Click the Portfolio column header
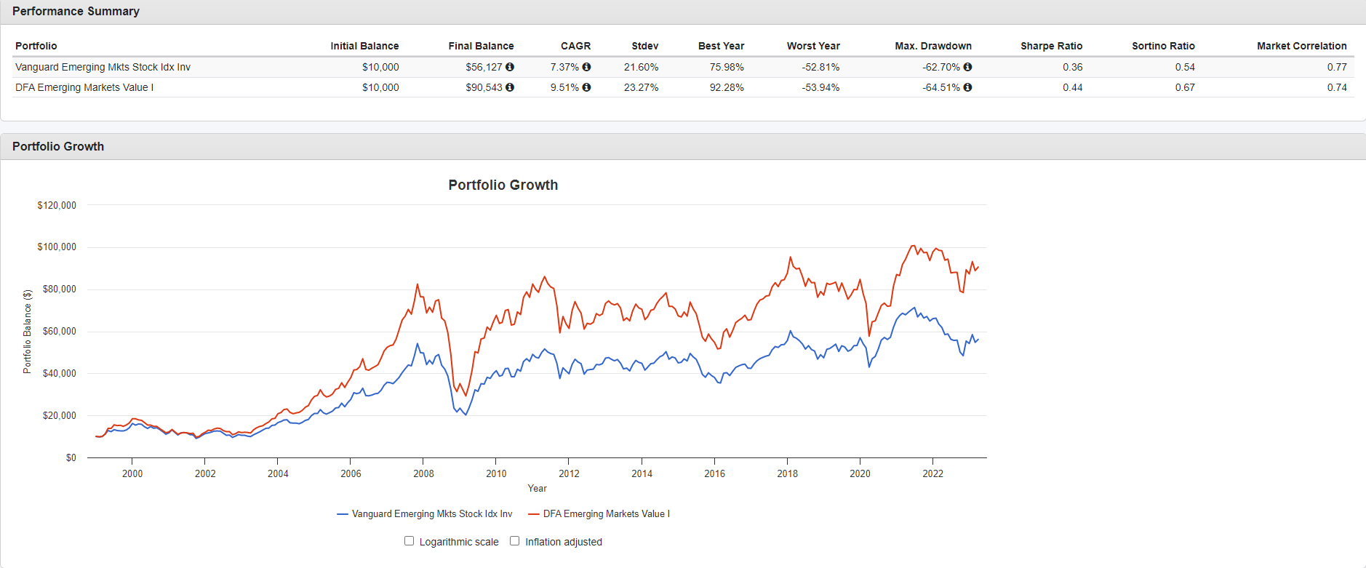Image resolution: width=1366 pixels, height=568 pixels. (x=36, y=46)
